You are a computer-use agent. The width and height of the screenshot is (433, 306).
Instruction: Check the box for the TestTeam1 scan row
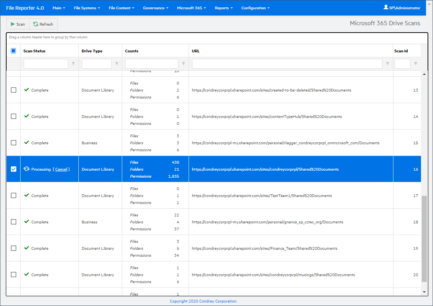click(14, 195)
